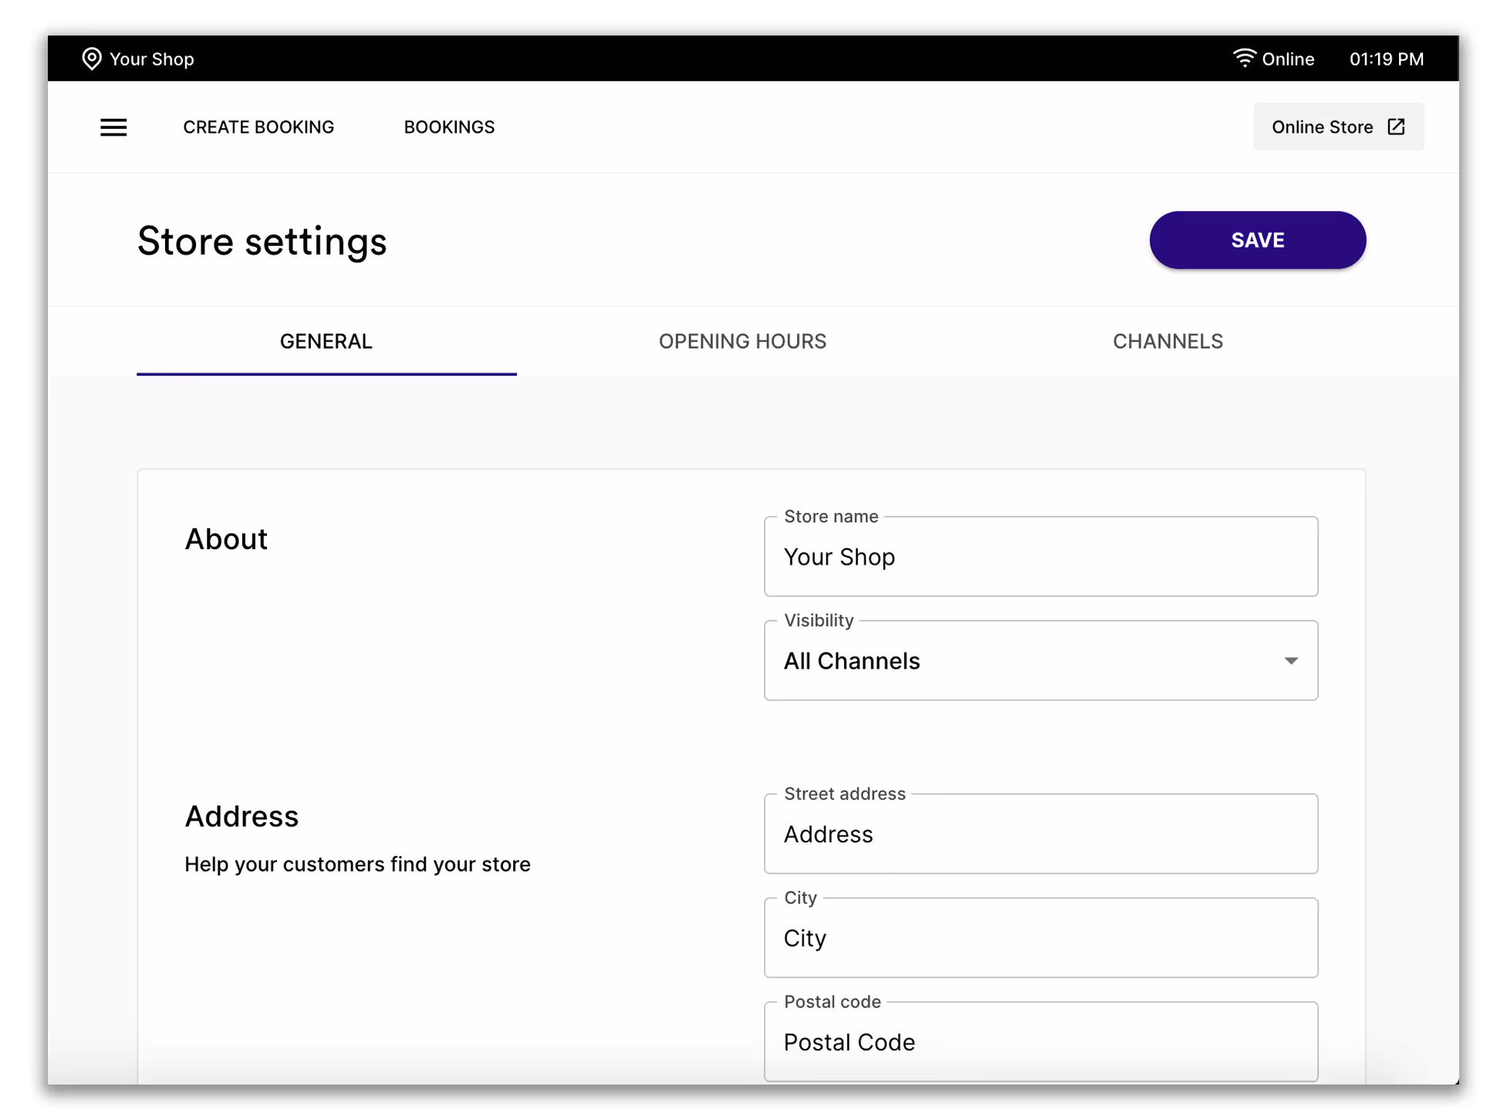Open the CHANNELS tab
This screenshot has height=1120, width=1507.
click(x=1167, y=341)
